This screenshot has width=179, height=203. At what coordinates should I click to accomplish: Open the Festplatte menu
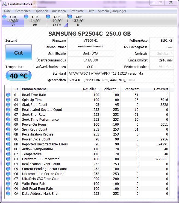[x=77, y=11]
